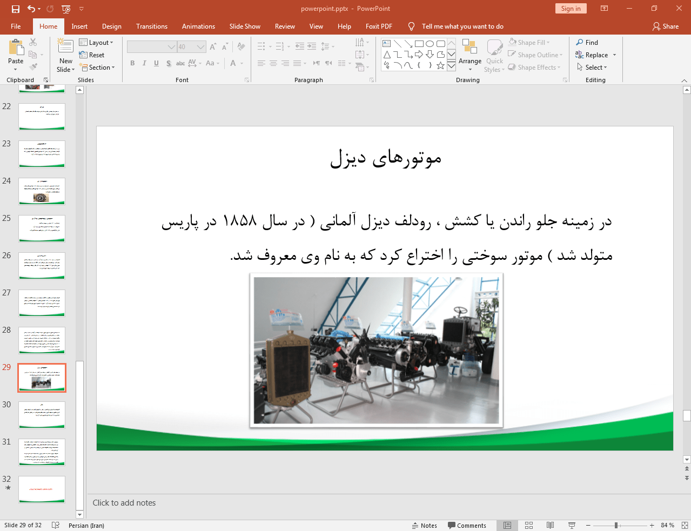Image resolution: width=691 pixels, height=531 pixels.
Task: Toggle underline formatting
Action: [156, 63]
